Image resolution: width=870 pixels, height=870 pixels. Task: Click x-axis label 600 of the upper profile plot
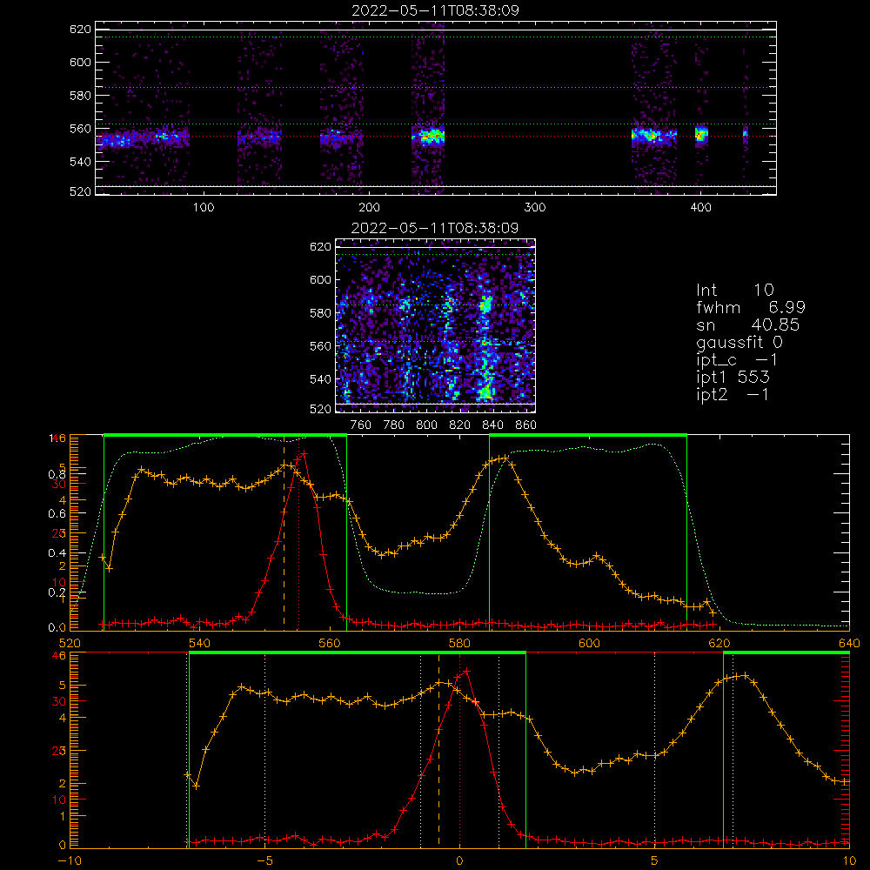click(590, 643)
